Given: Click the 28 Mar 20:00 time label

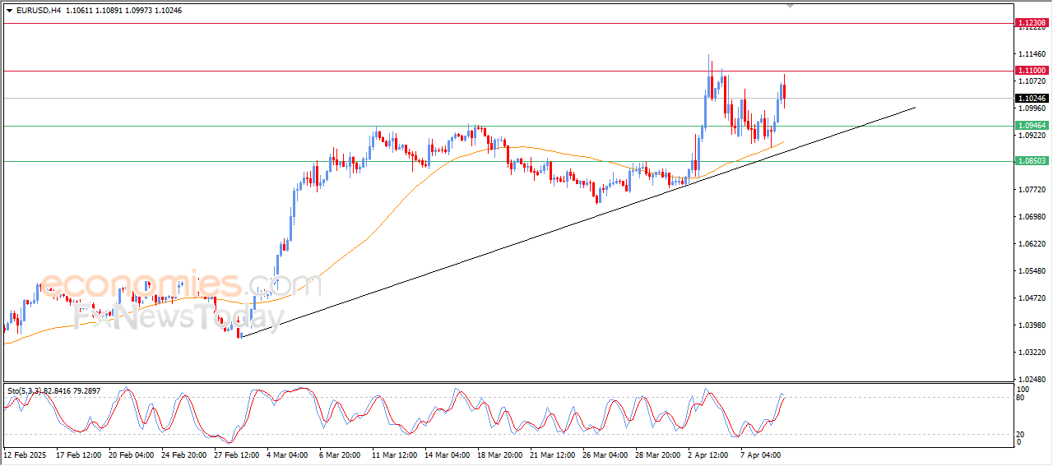Looking at the screenshot, I should [658, 454].
